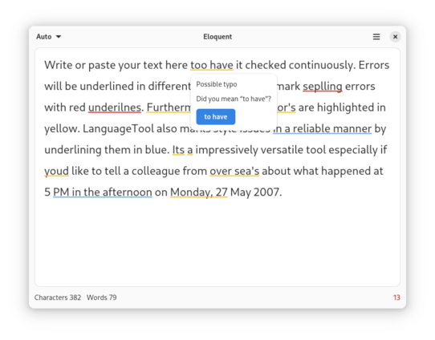
Task: Click the misspelled word "seplling"
Action: coord(323,86)
